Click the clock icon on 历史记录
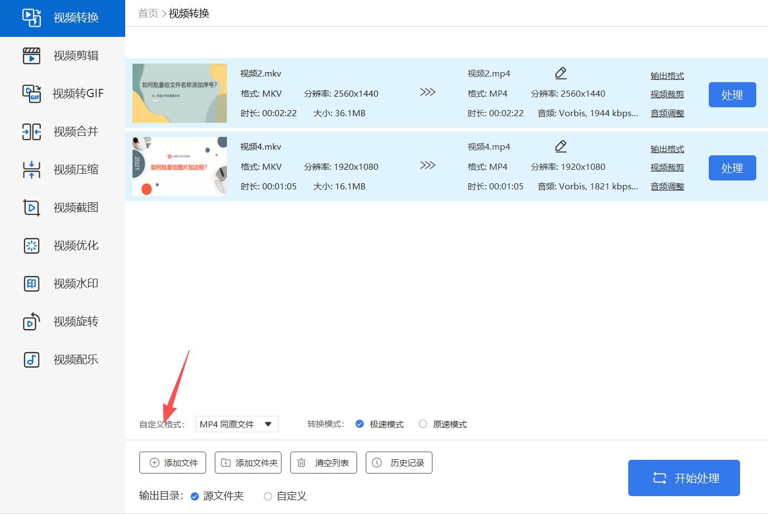 pyautogui.click(x=377, y=463)
